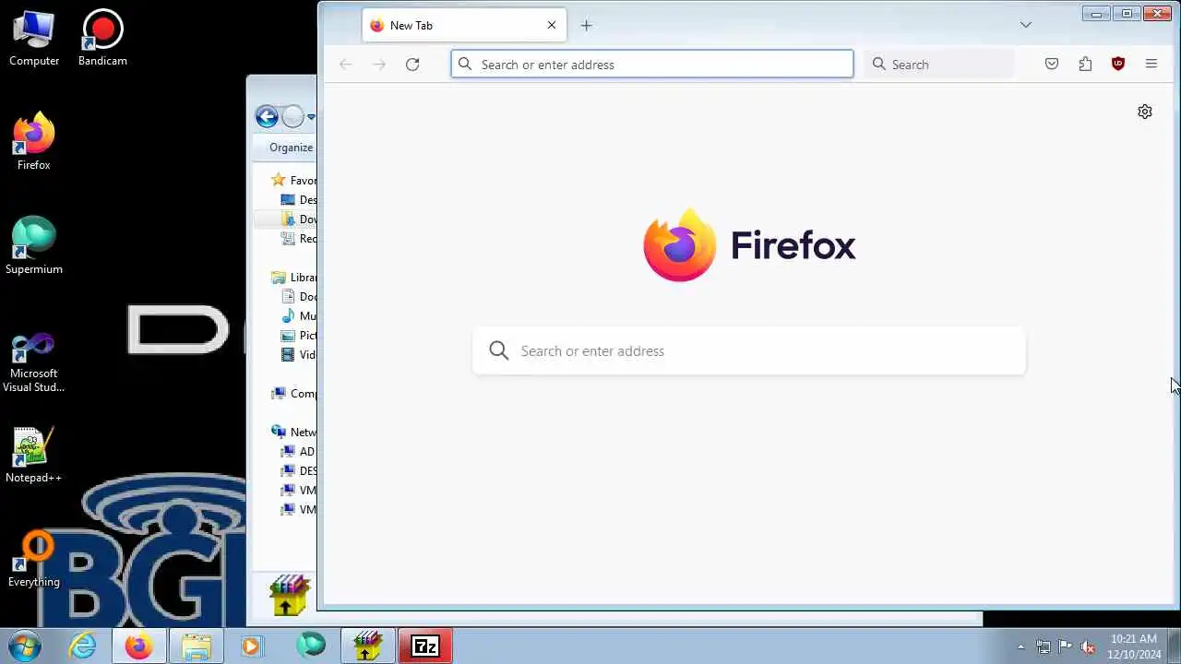Open Internet Explorer taskbar icon
1181x664 pixels.
pyautogui.click(x=83, y=646)
